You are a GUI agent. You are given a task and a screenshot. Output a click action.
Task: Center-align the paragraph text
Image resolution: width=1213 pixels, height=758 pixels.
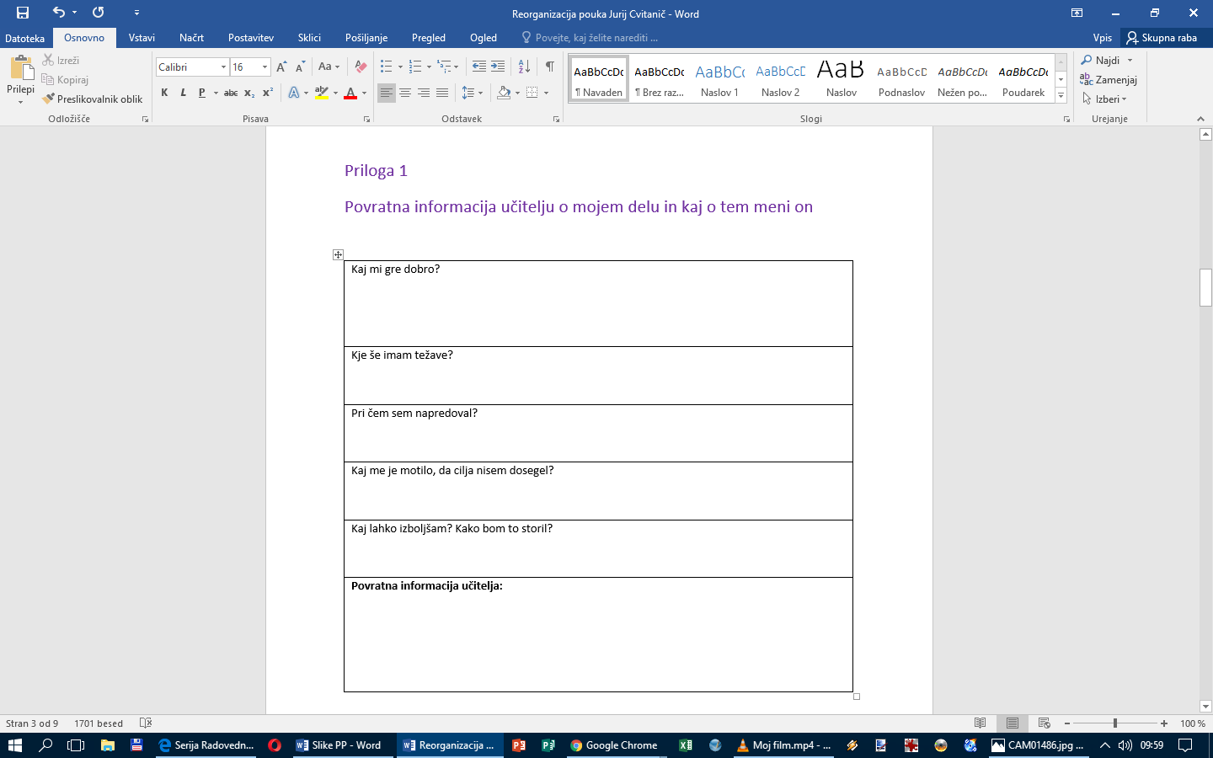coord(405,93)
